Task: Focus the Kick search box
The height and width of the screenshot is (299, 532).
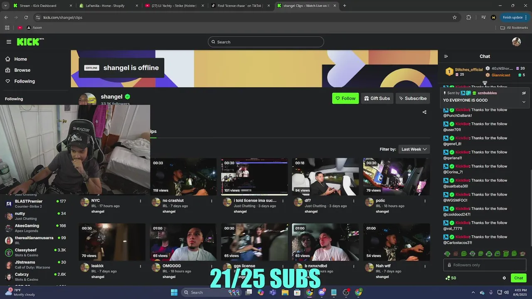Action: pyautogui.click(x=266, y=42)
